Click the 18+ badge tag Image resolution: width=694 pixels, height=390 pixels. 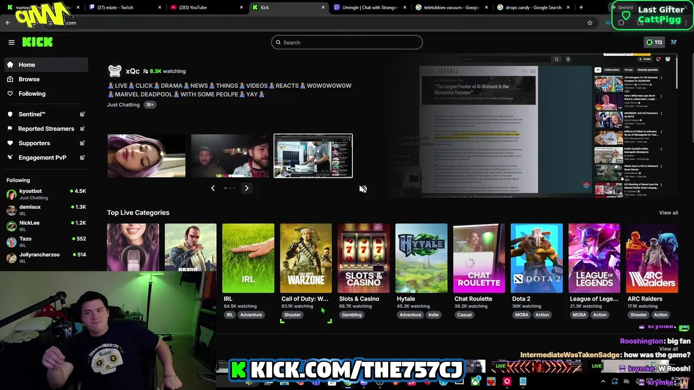point(150,105)
